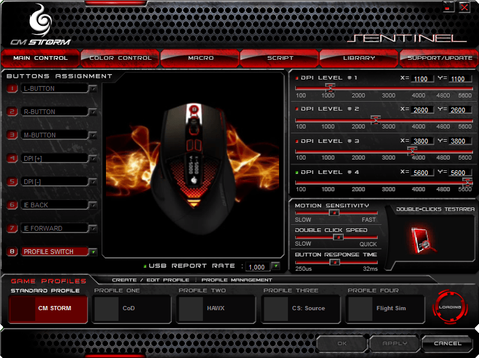Screen dimensions: 479x358
Task: Click the DPI Level #2 Y value field
Action: click(460, 110)
